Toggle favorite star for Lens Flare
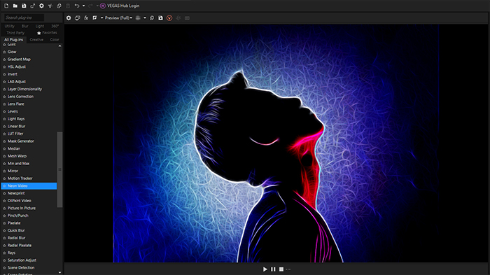The height and width of the screenshot is (275, 490). tap(4, 104)
